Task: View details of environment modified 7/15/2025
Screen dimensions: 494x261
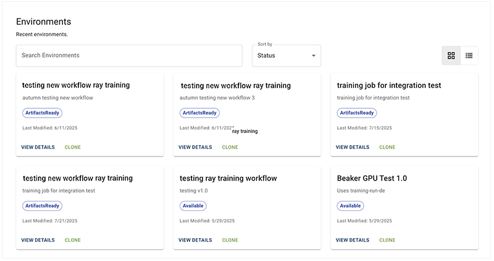Action: click(x=352, y=147)
